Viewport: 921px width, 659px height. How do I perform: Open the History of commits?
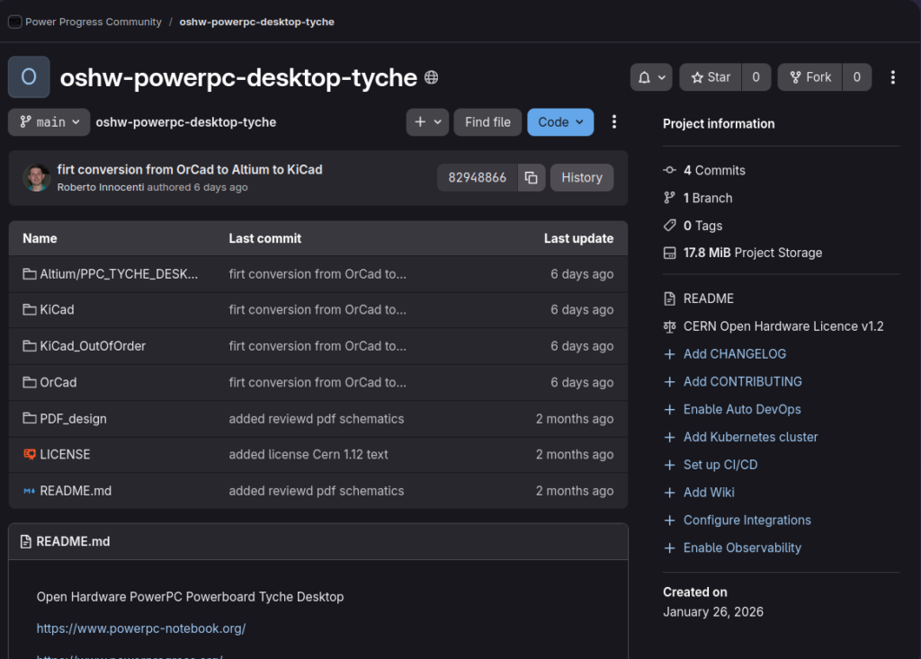point(582,177)
